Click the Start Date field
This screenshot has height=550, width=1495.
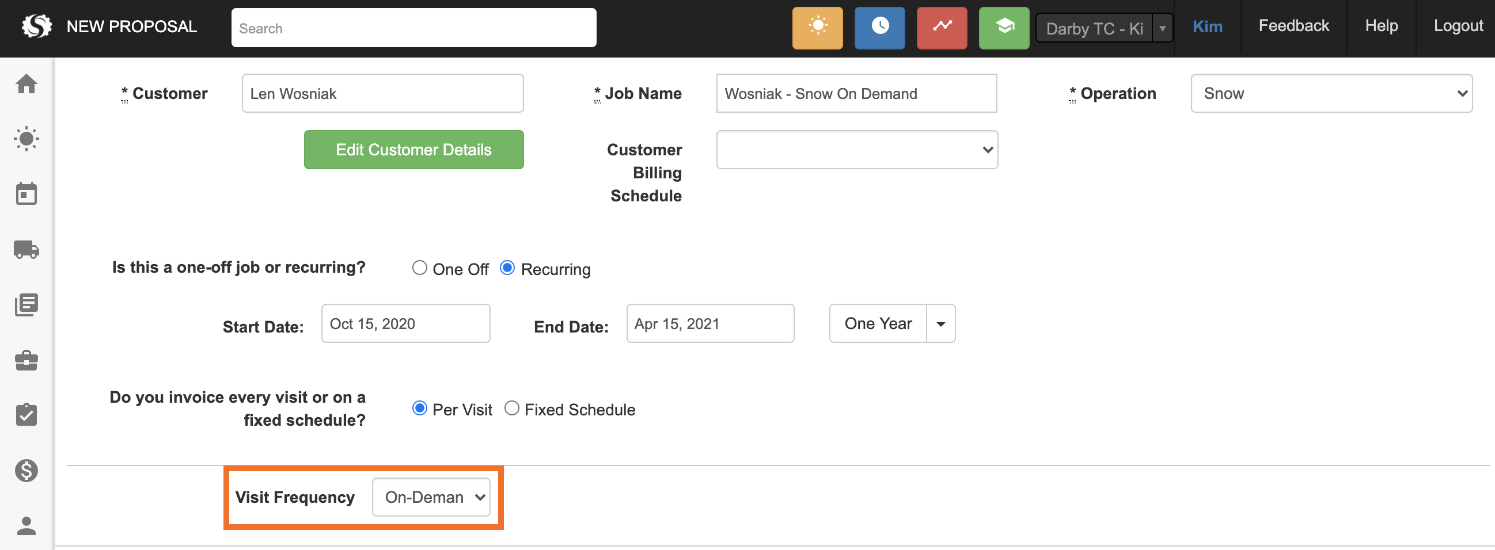pos(405,323)
